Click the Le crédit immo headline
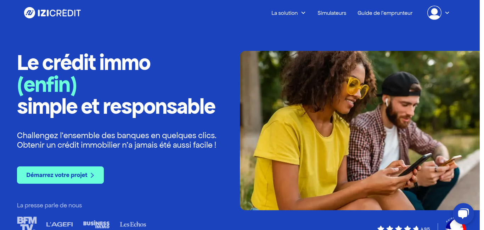484x230 pixels. click(x=84, y=63)
